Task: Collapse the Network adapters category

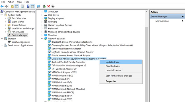Action: tap(42, 38)
